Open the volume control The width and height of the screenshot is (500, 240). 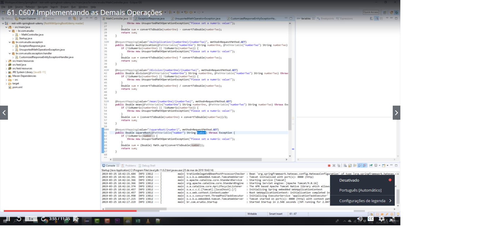click(360, 219)
